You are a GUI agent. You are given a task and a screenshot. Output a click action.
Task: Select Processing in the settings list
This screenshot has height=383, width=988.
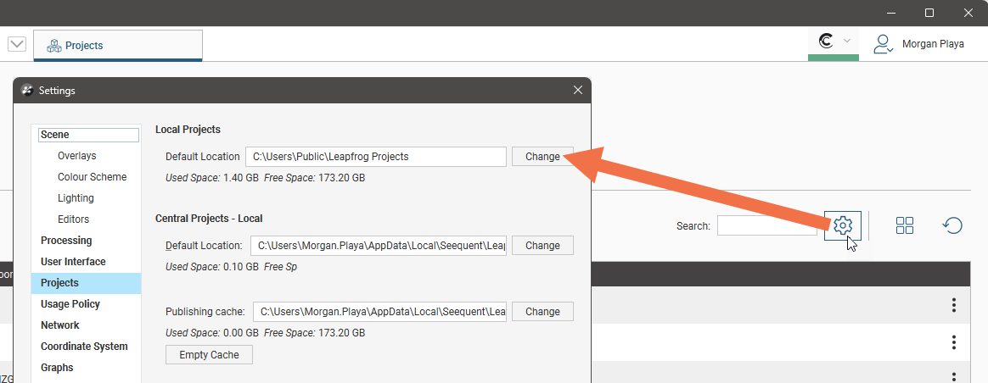point(66,241)
